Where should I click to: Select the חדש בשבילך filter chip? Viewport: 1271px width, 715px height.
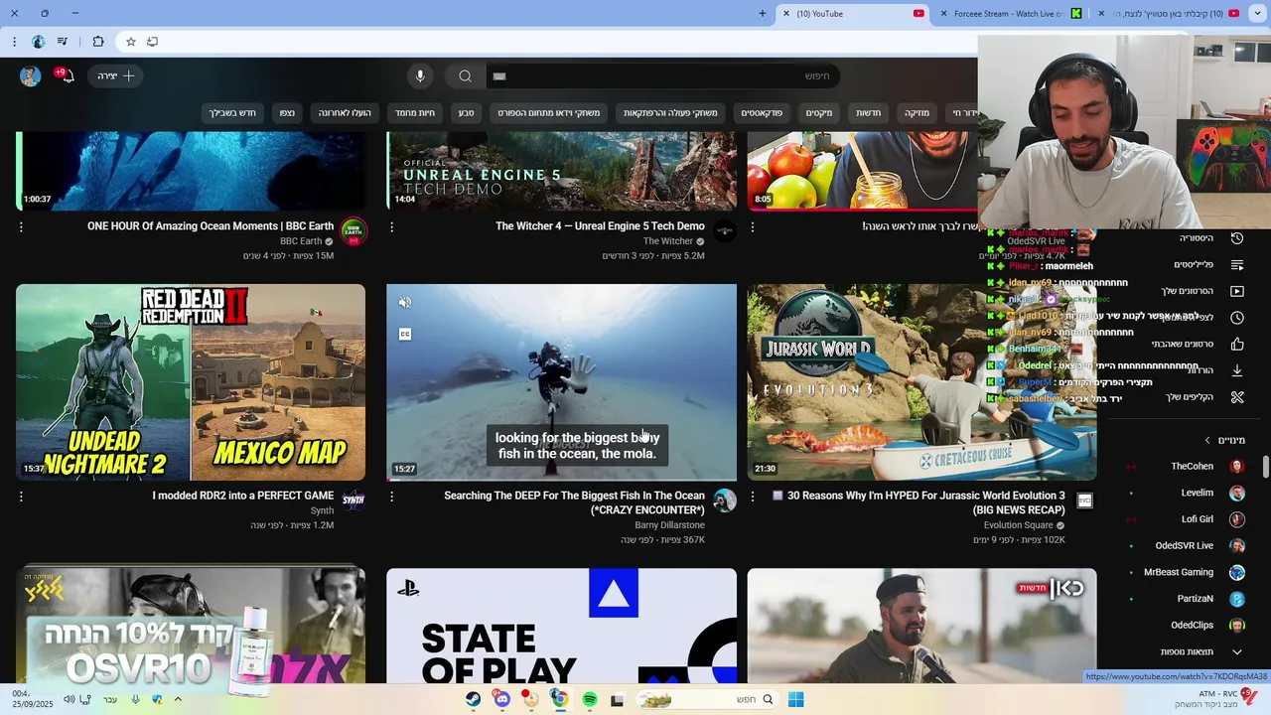(232, 113)
